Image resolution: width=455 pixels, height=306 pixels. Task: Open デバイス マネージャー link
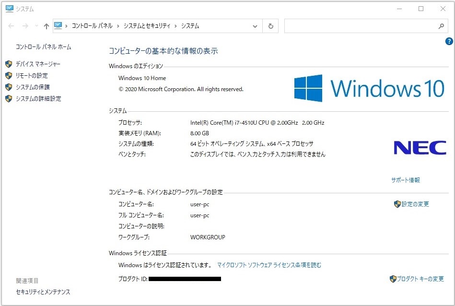click(38, 64)
